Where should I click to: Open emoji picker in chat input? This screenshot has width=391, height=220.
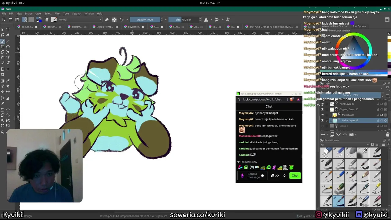[x=262, y=175]
